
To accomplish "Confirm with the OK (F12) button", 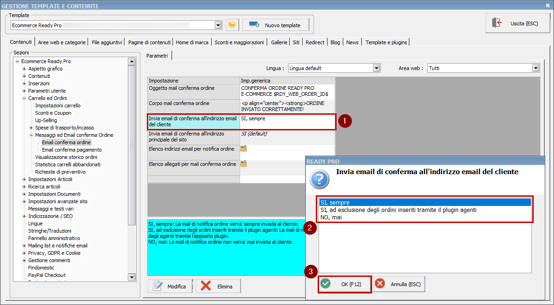I will 344,284.
